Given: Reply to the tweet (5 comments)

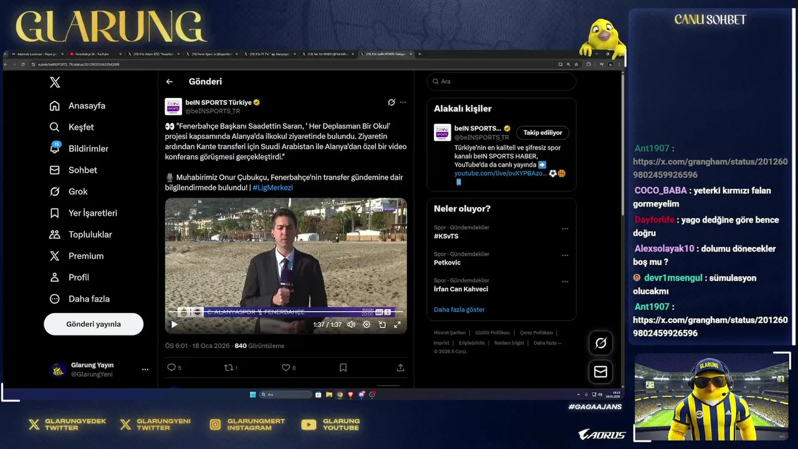Looking at the screenshot, I should click(x=174, y=368).
